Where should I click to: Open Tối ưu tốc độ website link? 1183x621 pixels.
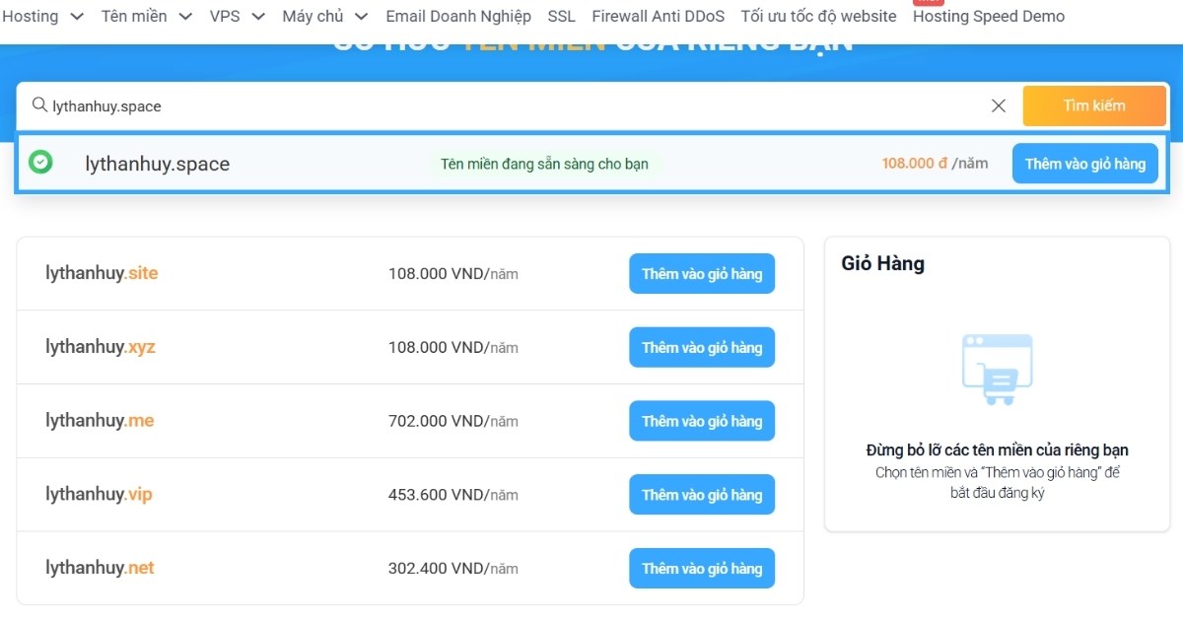pos(818,17)
